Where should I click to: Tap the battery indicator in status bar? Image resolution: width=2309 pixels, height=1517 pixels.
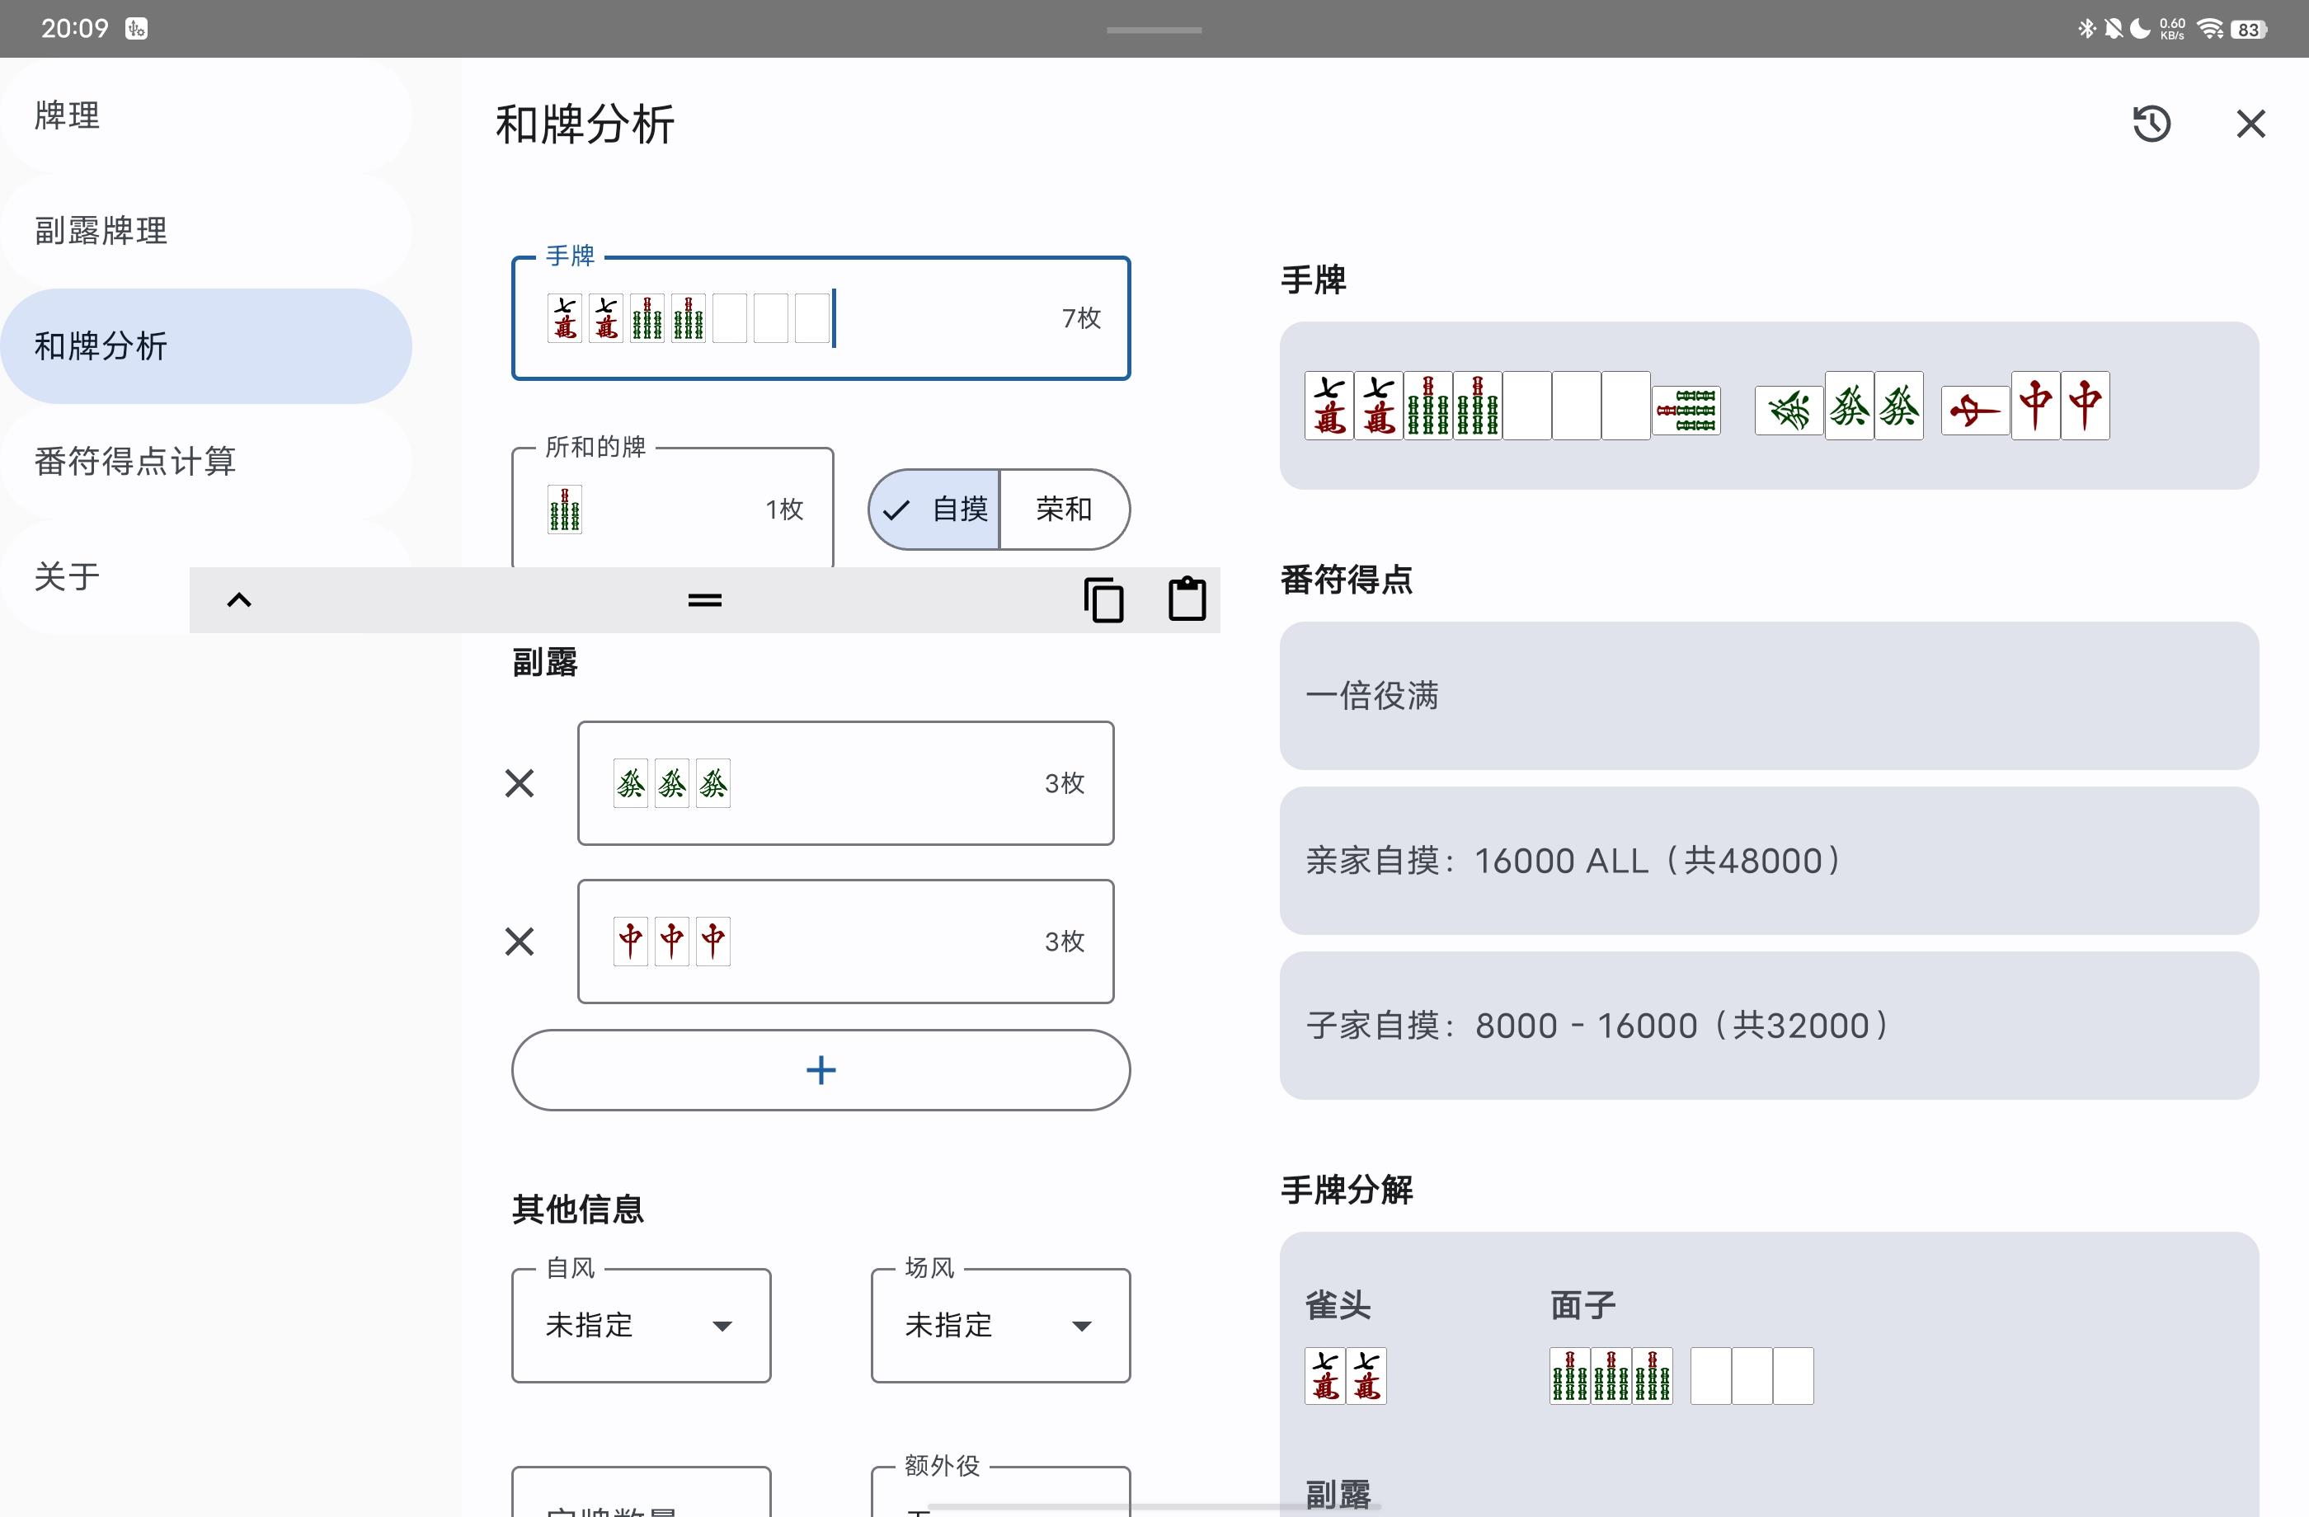click(2250, 29)
